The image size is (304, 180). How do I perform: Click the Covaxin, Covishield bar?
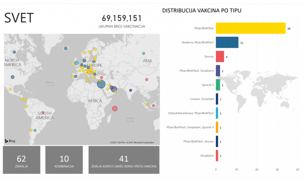point(217,99)
